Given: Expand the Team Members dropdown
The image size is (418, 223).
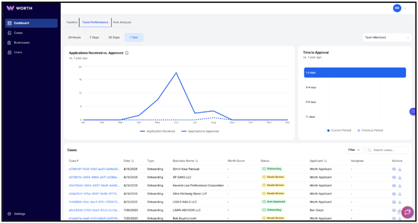Looking at the screenshot, I should coord(387,38).
